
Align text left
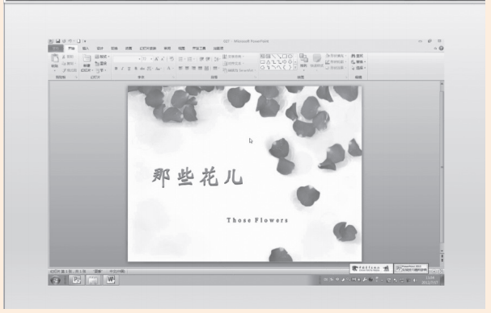click(180, 68)
